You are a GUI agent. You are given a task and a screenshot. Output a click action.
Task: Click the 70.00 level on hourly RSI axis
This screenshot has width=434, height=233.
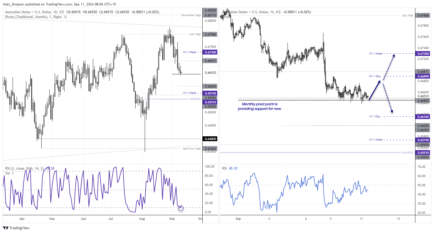(422, 167)
